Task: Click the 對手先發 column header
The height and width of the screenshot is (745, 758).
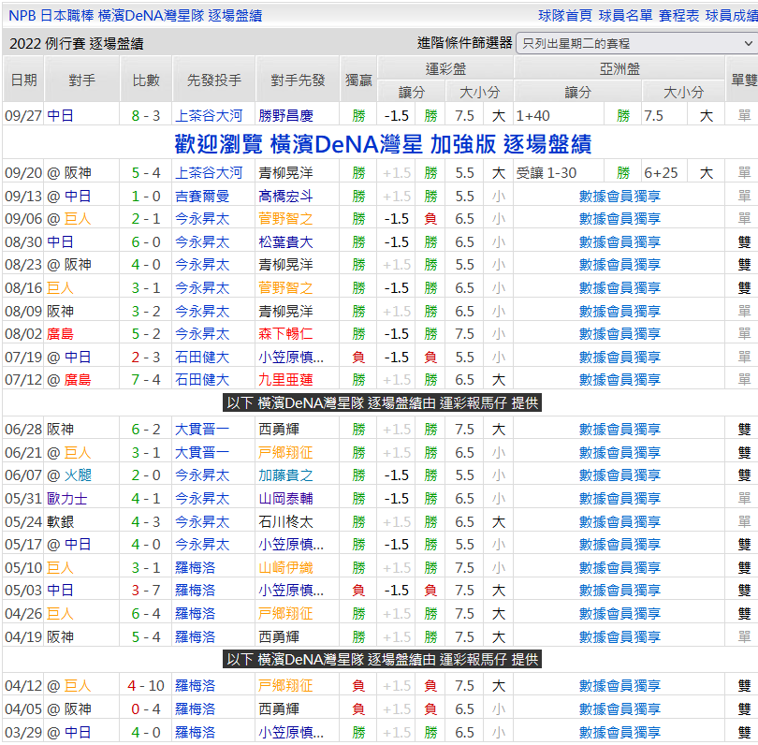Action: pyautogui.click(x=298, y=80)
